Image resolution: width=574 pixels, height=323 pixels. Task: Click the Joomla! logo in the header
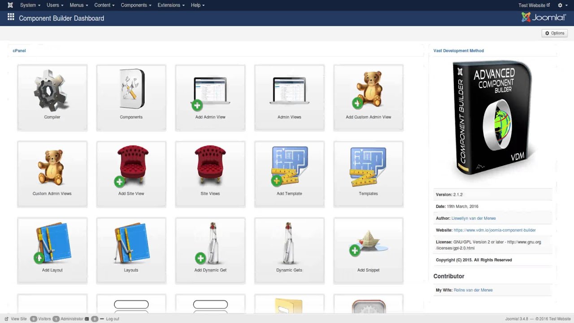pyautogui.click(x=544, y=17)
